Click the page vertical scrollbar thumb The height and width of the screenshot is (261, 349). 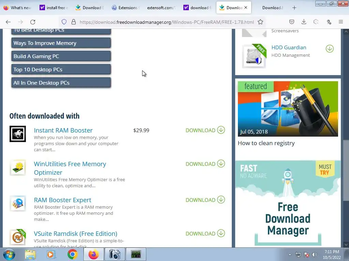pos(346,171)
